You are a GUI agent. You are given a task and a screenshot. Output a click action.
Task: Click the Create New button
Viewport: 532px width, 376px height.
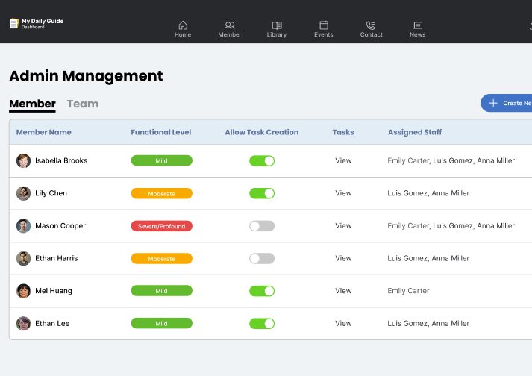(506, 103)
